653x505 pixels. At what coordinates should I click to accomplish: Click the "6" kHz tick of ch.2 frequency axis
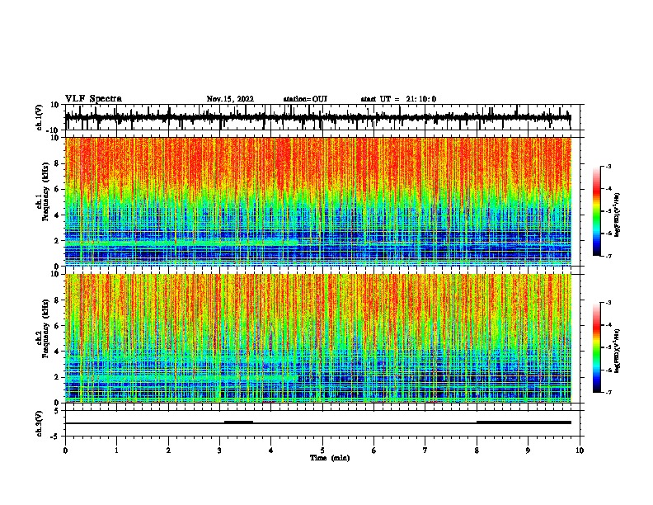[x=57, y=326]
